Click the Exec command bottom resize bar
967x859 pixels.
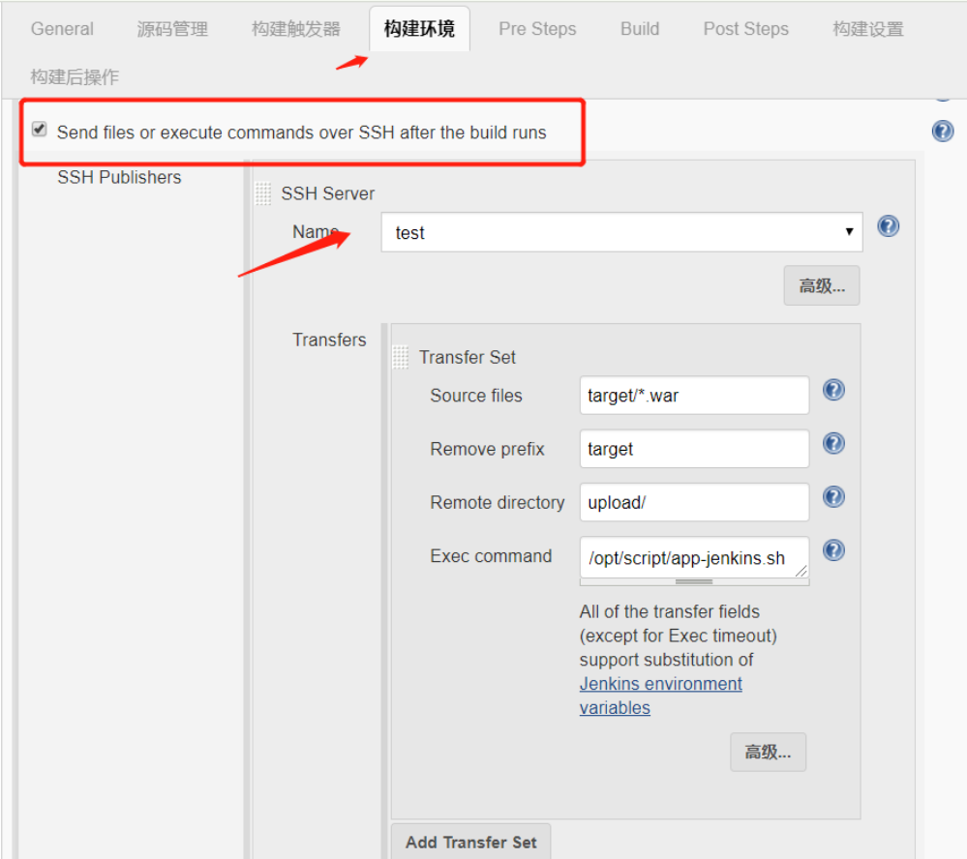click(x=694, y=582)
